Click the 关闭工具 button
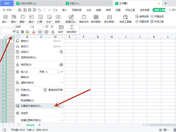This screenshot has height=132, width=176. click(157, 21)
